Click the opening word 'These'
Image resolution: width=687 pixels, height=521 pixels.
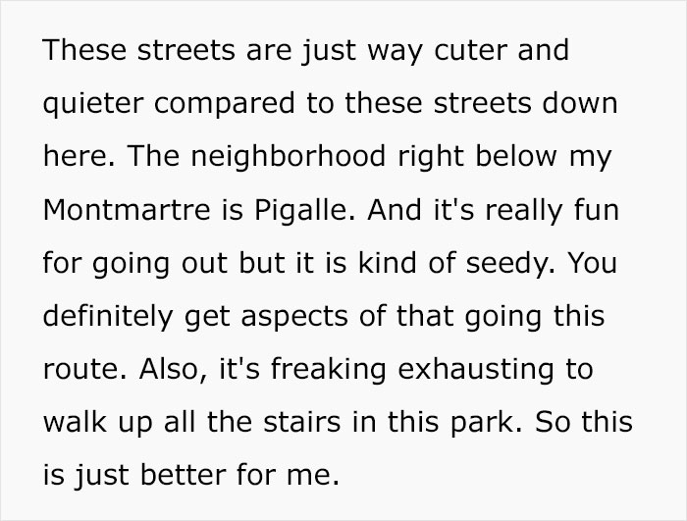click(x=85, y=50)
